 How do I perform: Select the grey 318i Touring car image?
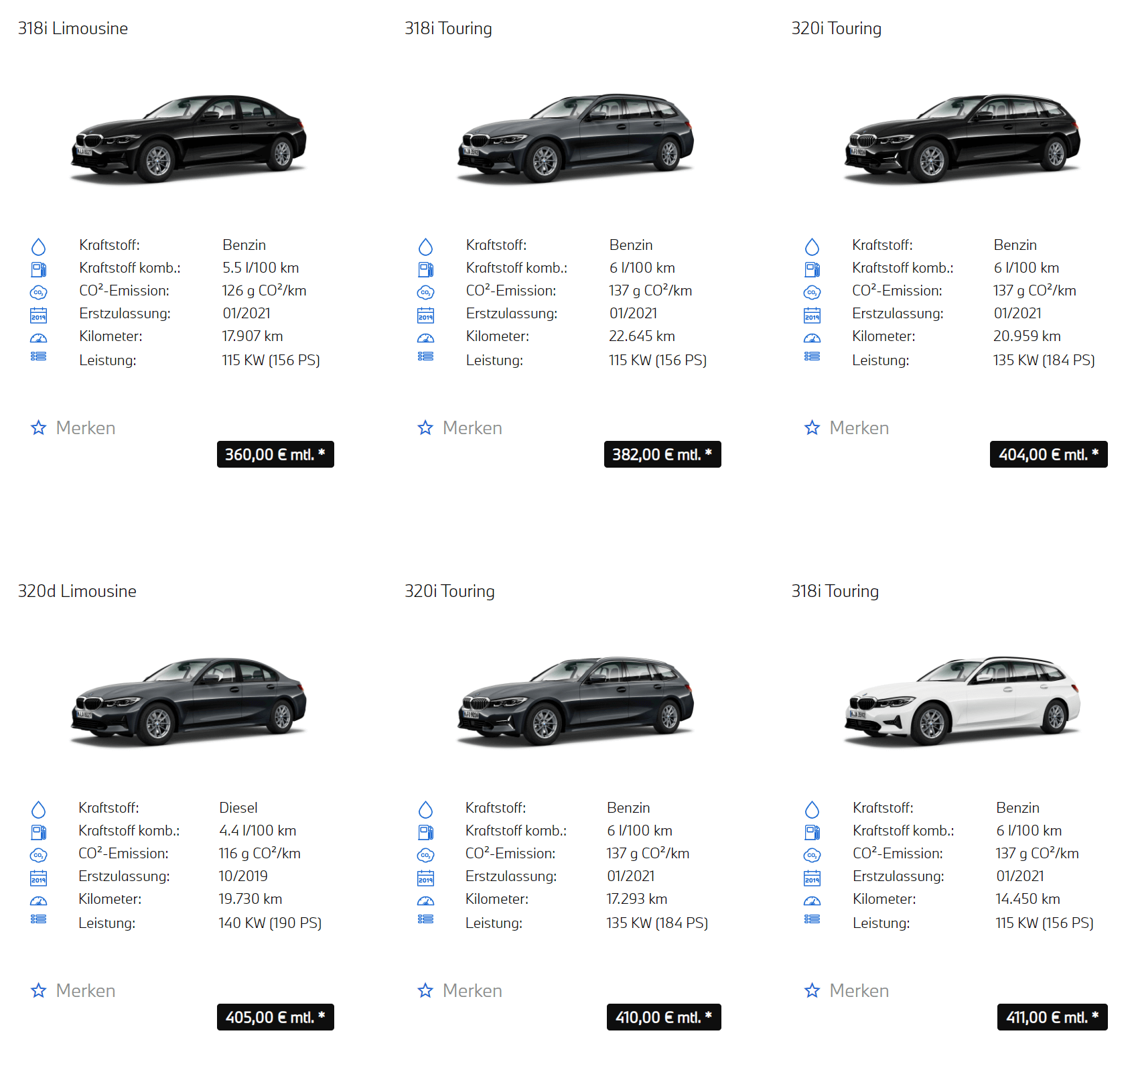(575, 139)
